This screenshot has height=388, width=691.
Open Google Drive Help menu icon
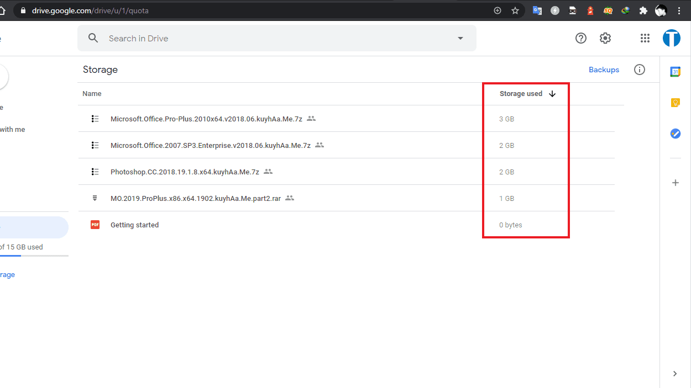point(580,38)
